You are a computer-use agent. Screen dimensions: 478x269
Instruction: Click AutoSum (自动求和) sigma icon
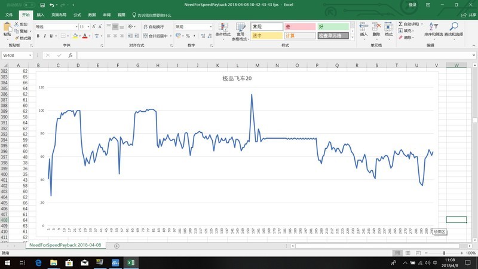(x=400, y=24)
